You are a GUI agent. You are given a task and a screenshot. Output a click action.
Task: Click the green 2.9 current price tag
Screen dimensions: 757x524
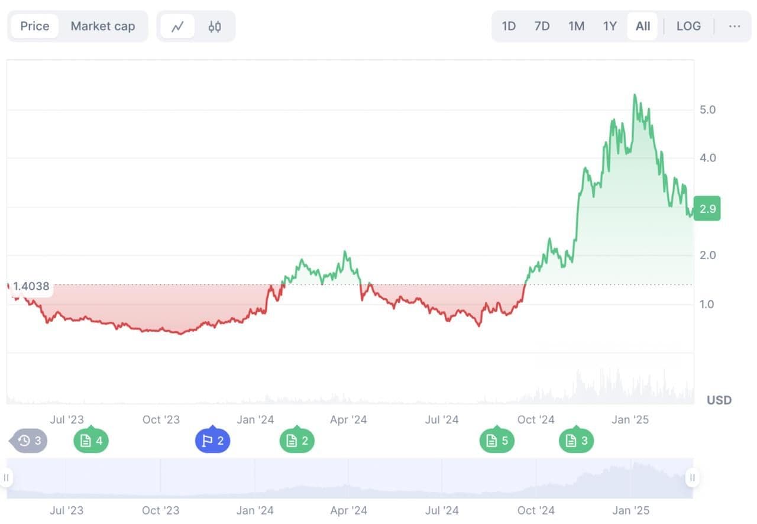[x=706, y=208]
